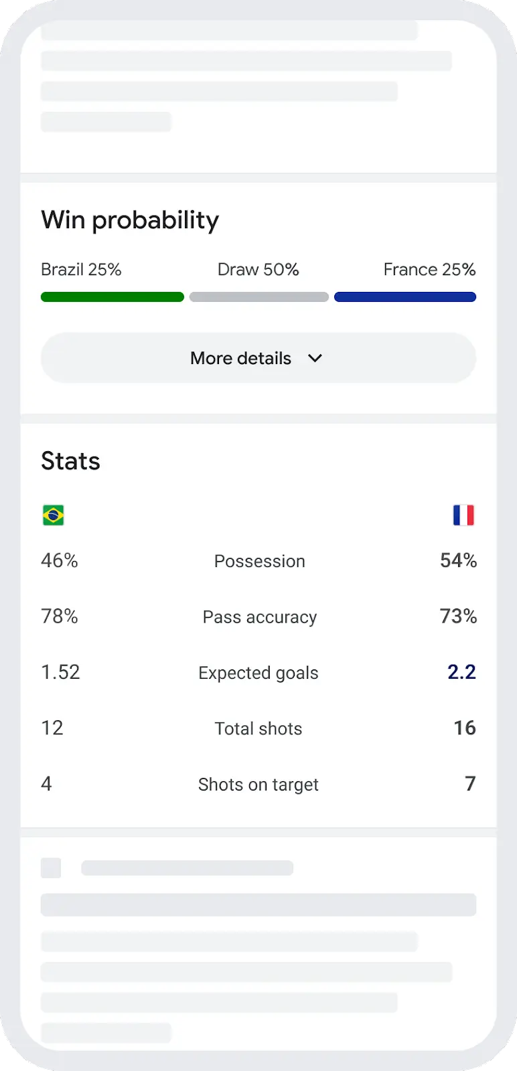Viewport: 517px width, 1071px height.
Task: Expand the More details chevron arrow
Action: 315,358
